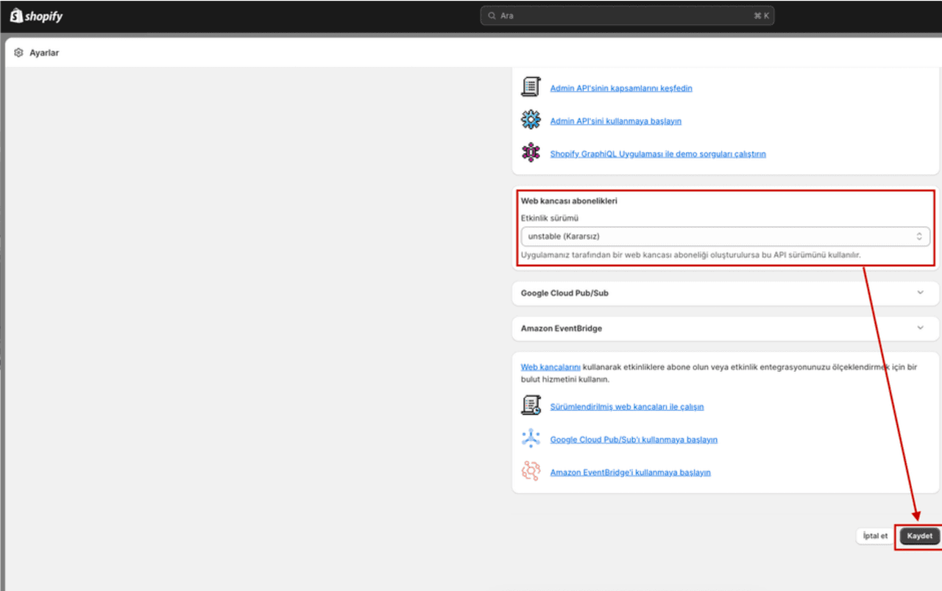The width and height of the screenshot is (942, 591).
Task: Click the Google Cloud Pub/Sub icon
Action: tap(531, 438)
